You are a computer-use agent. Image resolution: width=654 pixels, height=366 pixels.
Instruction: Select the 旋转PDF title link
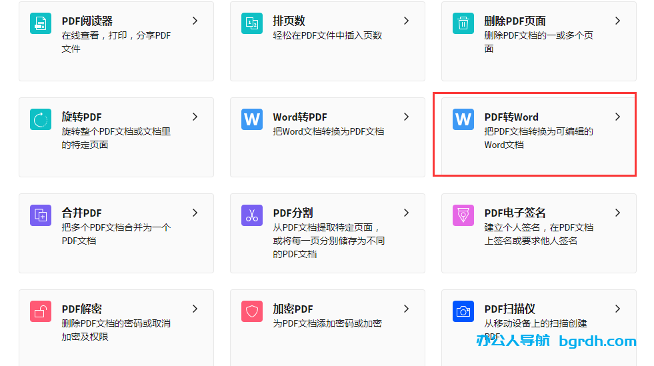tap(82, 117)
